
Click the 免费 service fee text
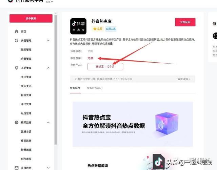(91, 58)
